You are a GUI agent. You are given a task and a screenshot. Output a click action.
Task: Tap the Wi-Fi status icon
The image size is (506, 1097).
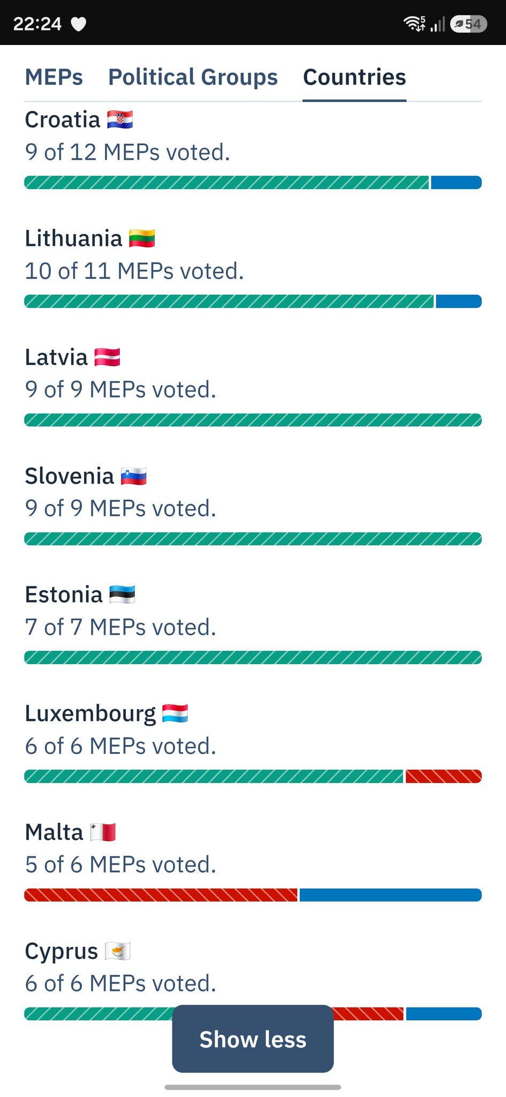pos(413,23)
